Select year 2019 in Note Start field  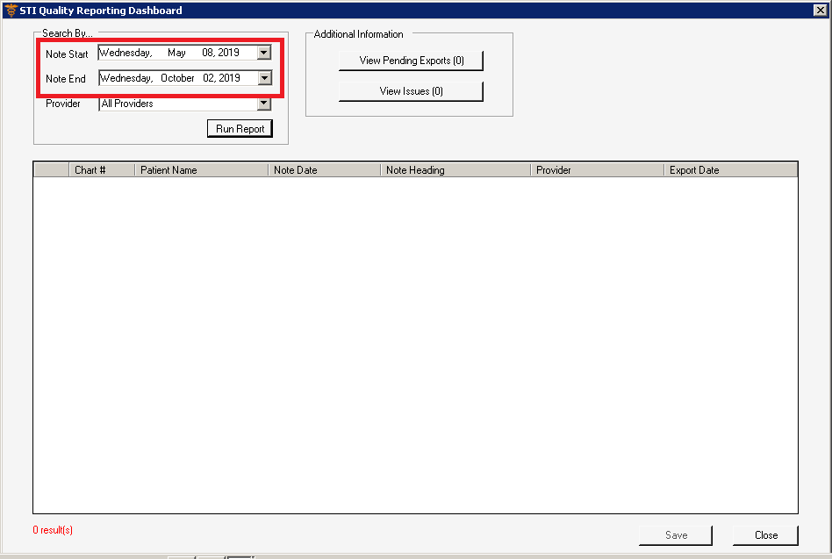click(x=229, y=53)
